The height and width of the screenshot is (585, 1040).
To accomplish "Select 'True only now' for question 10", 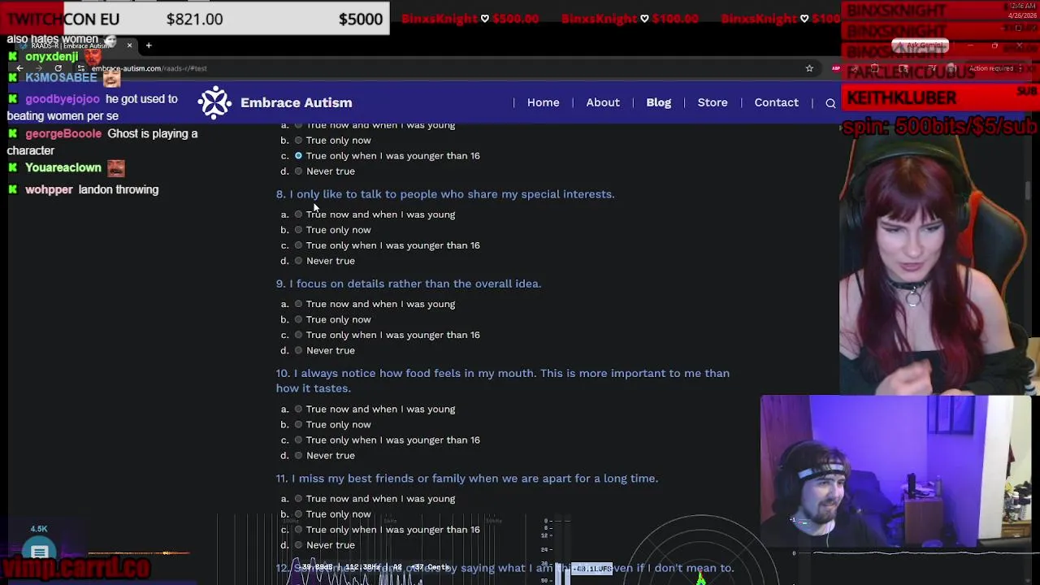I will point(298,425).
